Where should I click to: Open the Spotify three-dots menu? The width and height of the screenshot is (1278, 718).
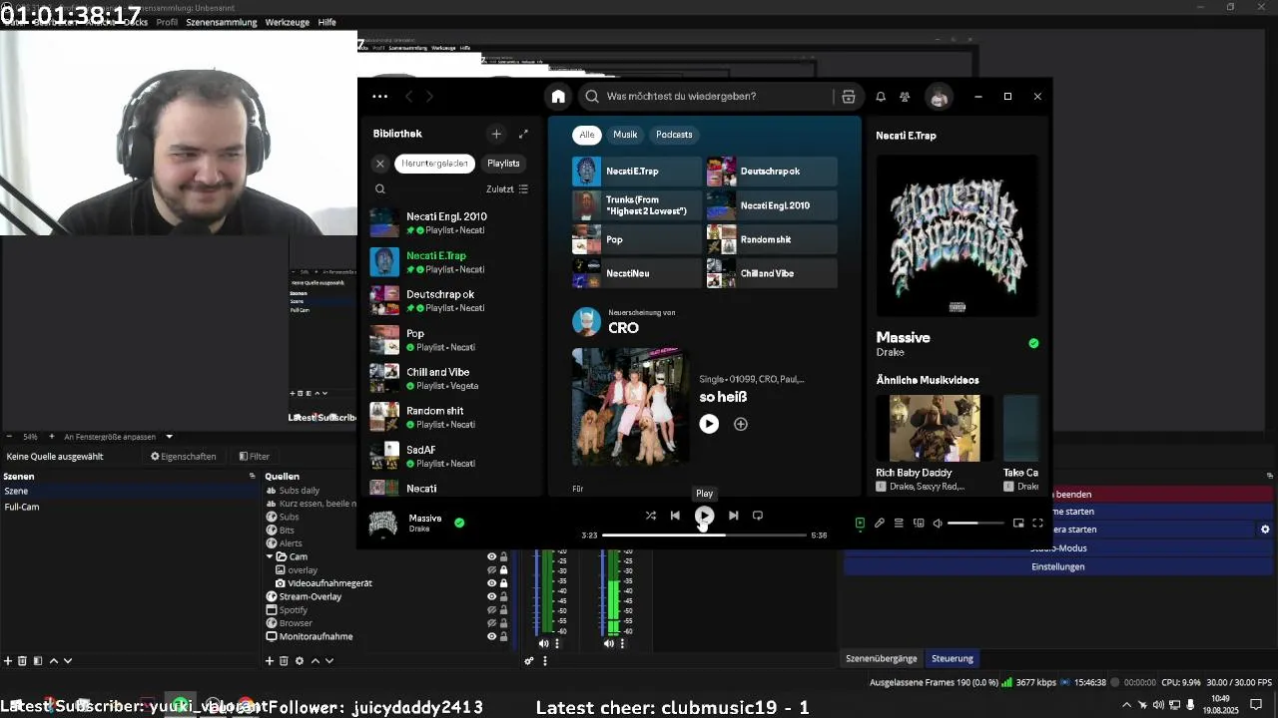379,97
